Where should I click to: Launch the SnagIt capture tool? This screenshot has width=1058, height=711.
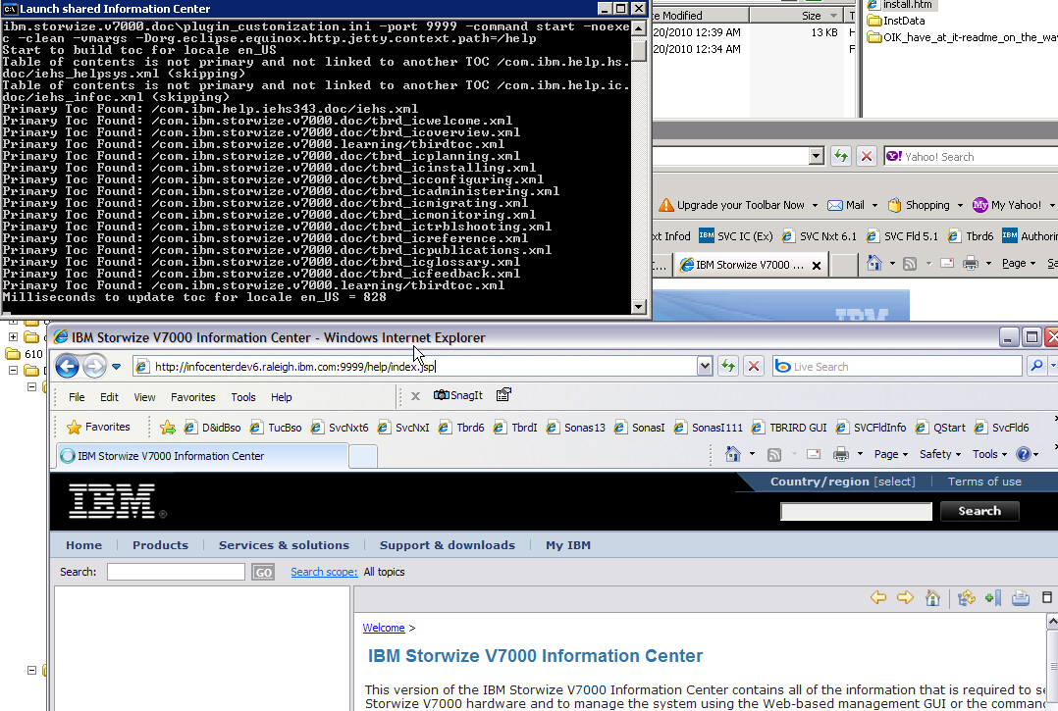point(458,395)
